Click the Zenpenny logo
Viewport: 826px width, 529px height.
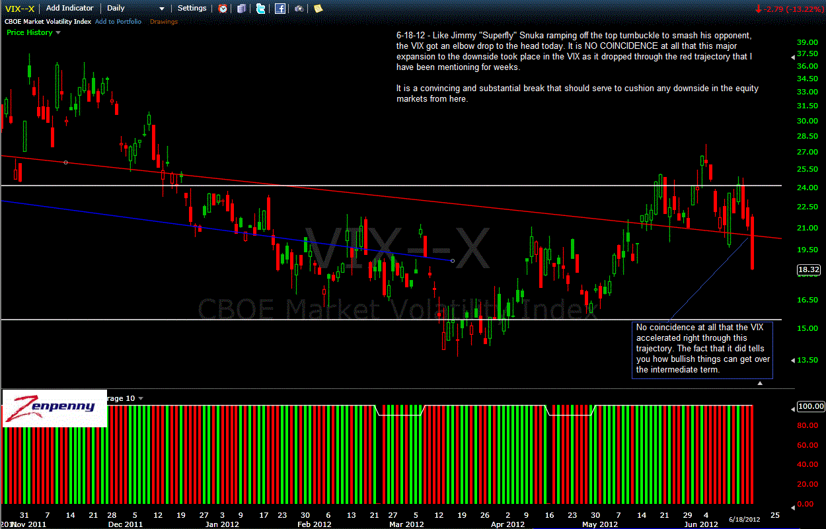point(54,408)
